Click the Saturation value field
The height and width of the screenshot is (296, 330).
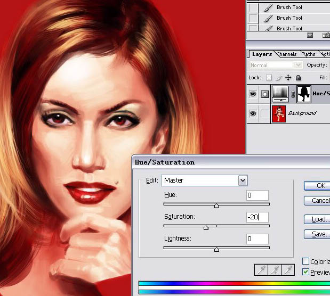[x=257, y=217]
